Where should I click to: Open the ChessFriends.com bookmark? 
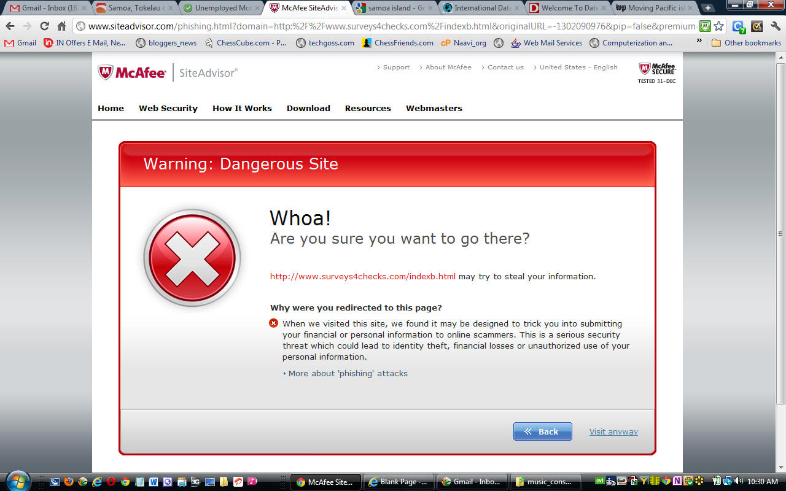click(397, 43)
